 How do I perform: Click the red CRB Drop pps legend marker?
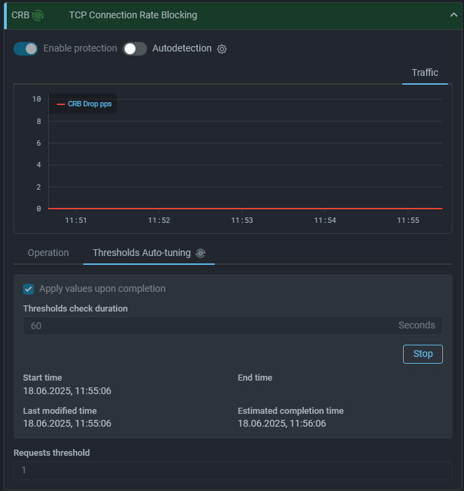point(61,104)
